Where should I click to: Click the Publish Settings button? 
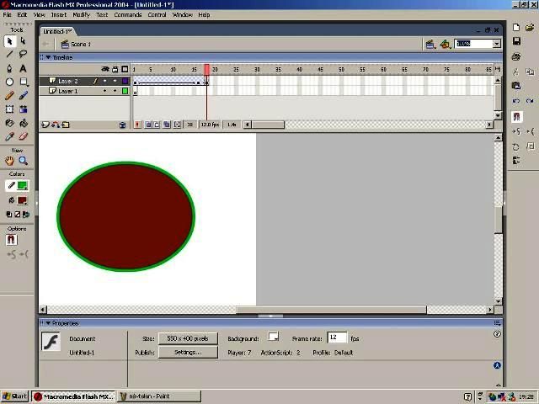tap(188, 353)
